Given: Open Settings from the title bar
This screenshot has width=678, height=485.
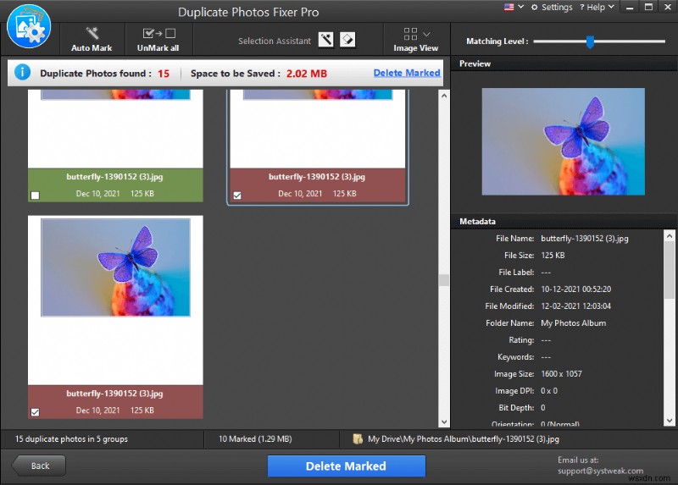Looking at the screenshot, I should [x=552, y=8].
